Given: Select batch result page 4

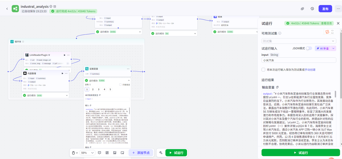Looking at the screenshot, I should pyautogui.click(x=104, y=90).
